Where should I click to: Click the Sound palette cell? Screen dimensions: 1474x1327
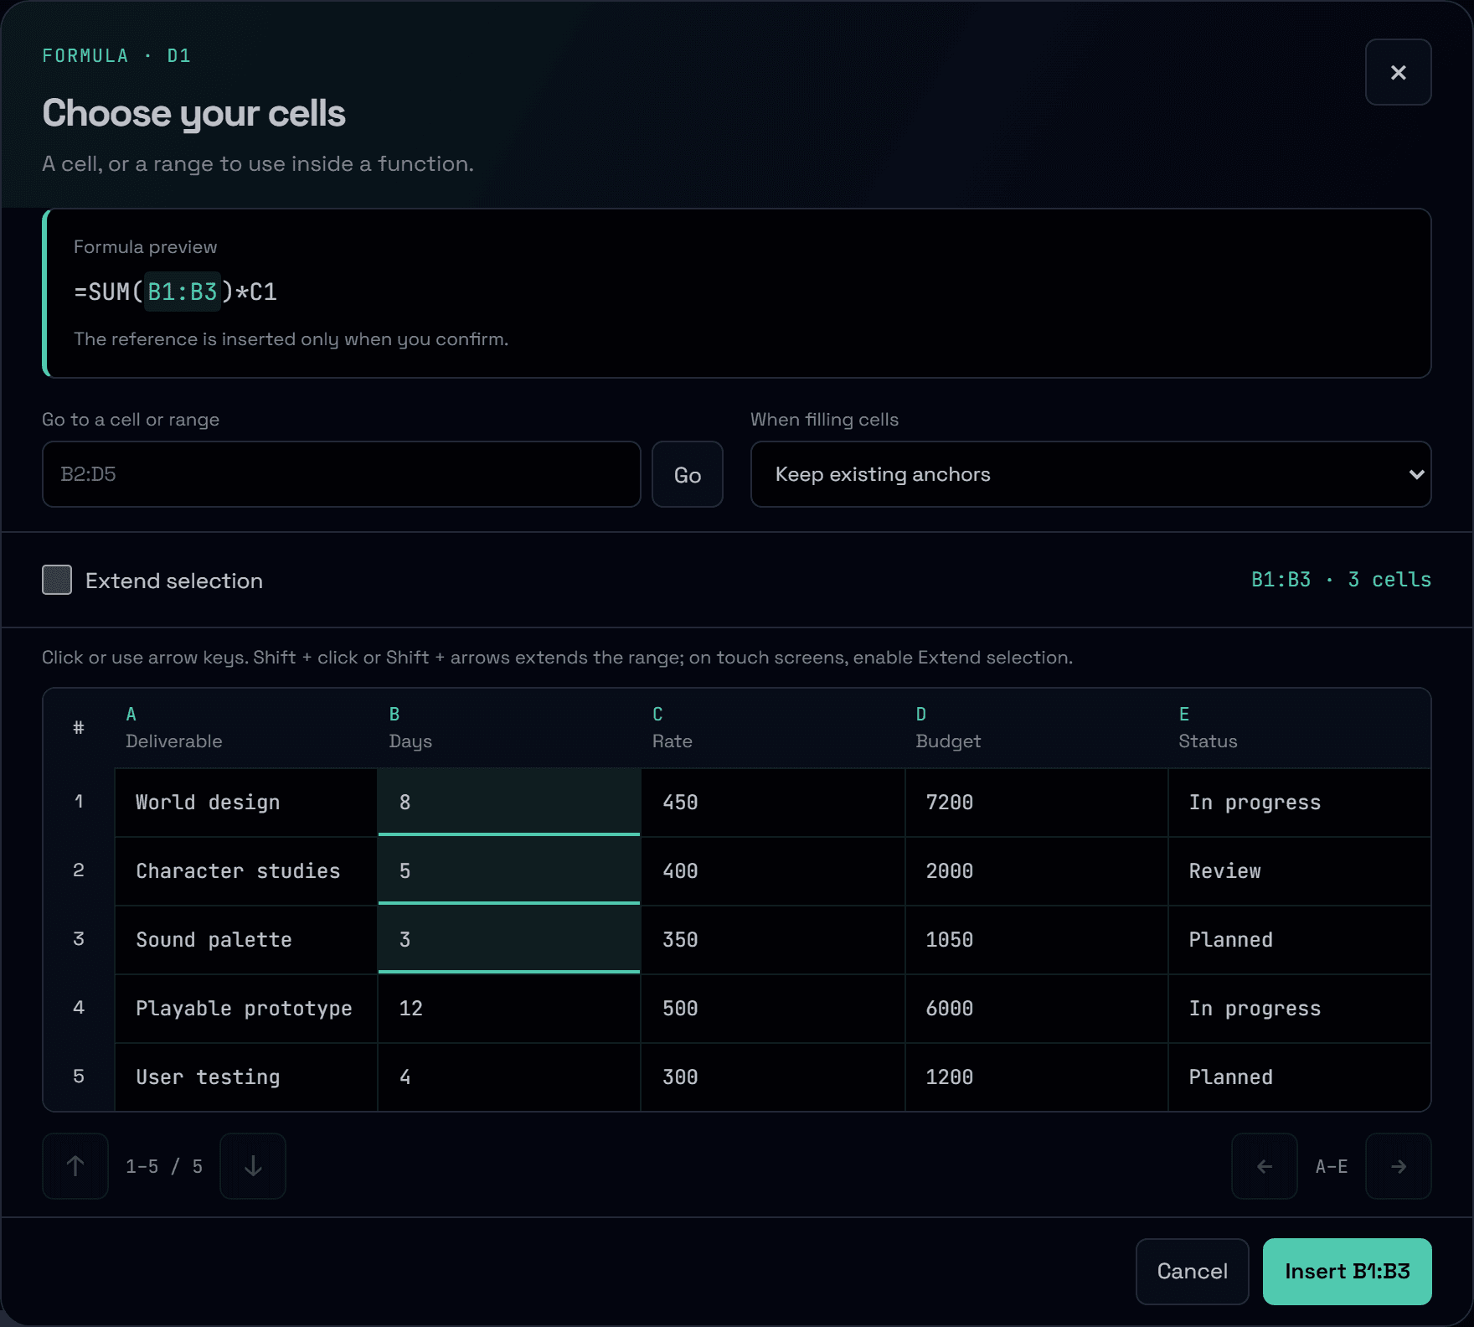(x=246, y=940)
